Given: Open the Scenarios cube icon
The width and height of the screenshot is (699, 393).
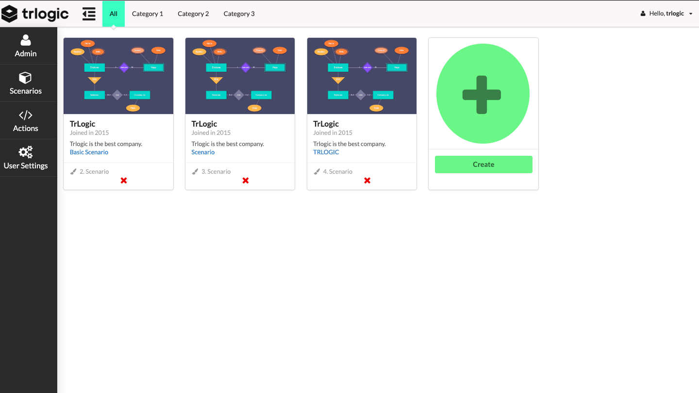Looking at the screenshot, I should 25,78.
